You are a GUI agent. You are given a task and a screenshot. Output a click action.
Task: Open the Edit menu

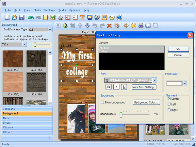click(17, 10)
